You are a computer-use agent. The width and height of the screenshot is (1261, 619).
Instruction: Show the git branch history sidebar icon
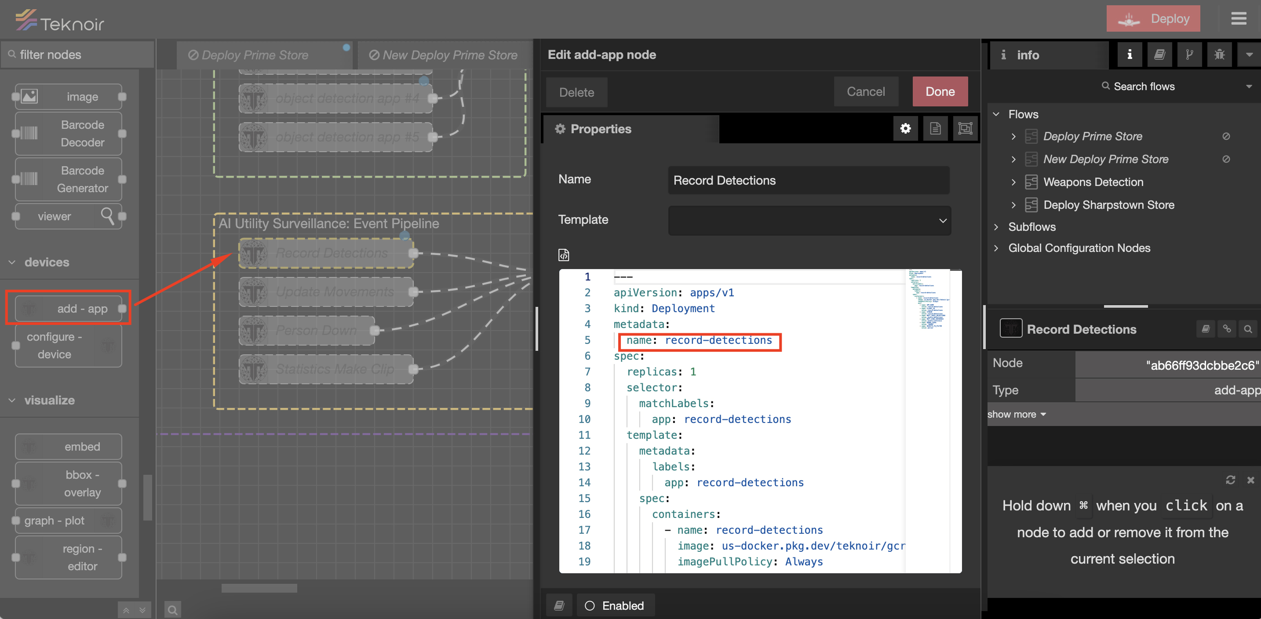1189,55
